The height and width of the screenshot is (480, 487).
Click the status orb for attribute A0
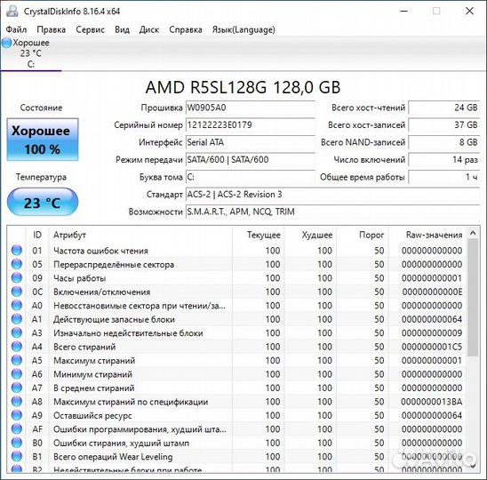tap(17, 306)
